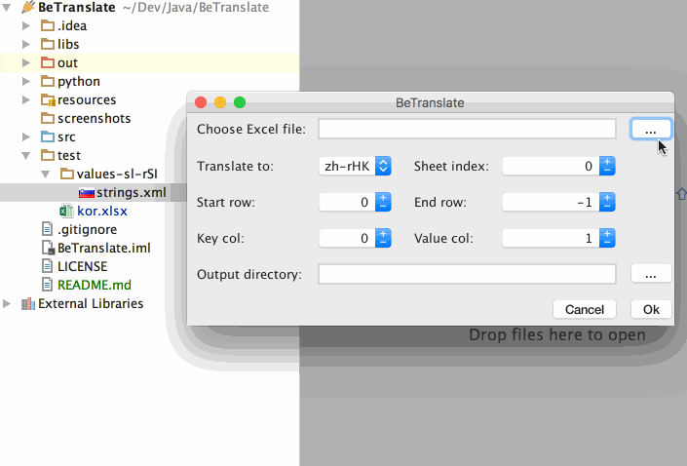This screenshot has width=687, height=466.
Task: Select the test folder icon
Action: (48, 155)
